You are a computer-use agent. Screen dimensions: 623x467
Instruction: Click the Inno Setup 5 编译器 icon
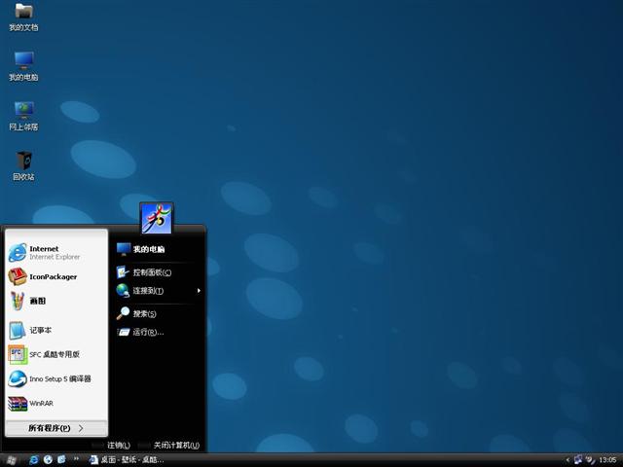[x=18, y=378]
